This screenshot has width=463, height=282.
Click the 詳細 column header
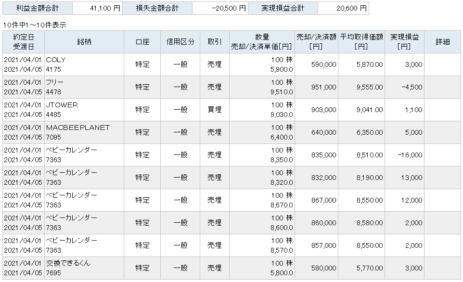443,42
